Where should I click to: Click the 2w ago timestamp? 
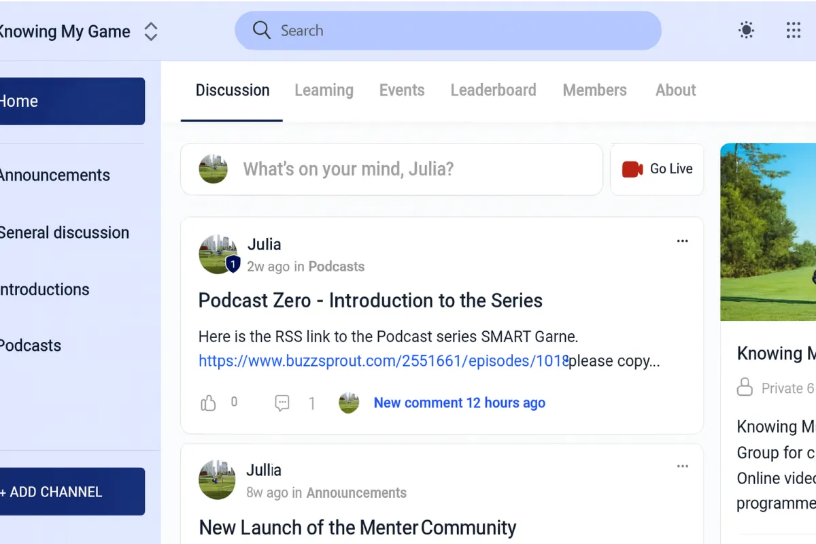click(269, 267)
